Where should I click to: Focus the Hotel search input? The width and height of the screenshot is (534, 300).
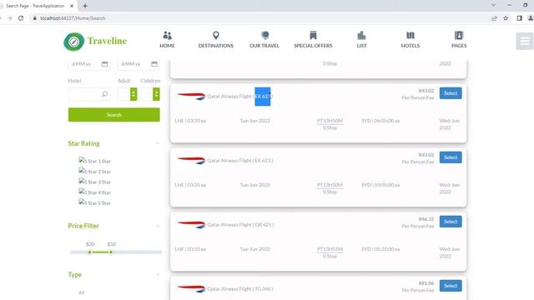[89, 94]
